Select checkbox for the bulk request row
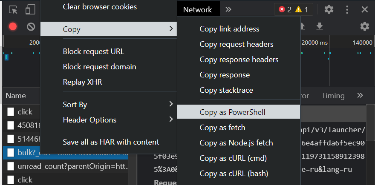This screenshot has height=185, width=375. tap(11, 153)
